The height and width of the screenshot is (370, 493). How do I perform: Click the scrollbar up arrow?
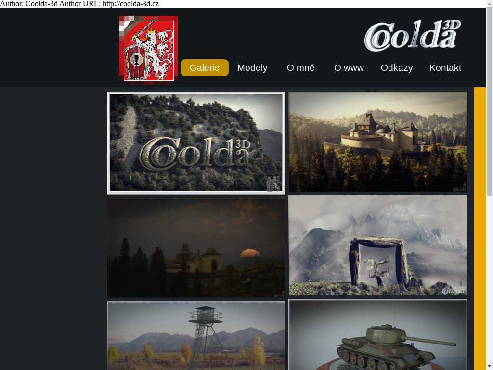(x=489, y=4)
